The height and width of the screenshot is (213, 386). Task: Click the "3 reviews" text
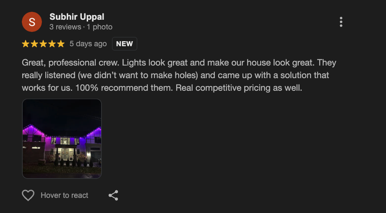[65, 27]
